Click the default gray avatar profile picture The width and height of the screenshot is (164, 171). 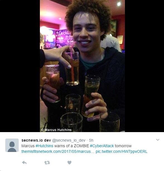[x=12, y=145]
